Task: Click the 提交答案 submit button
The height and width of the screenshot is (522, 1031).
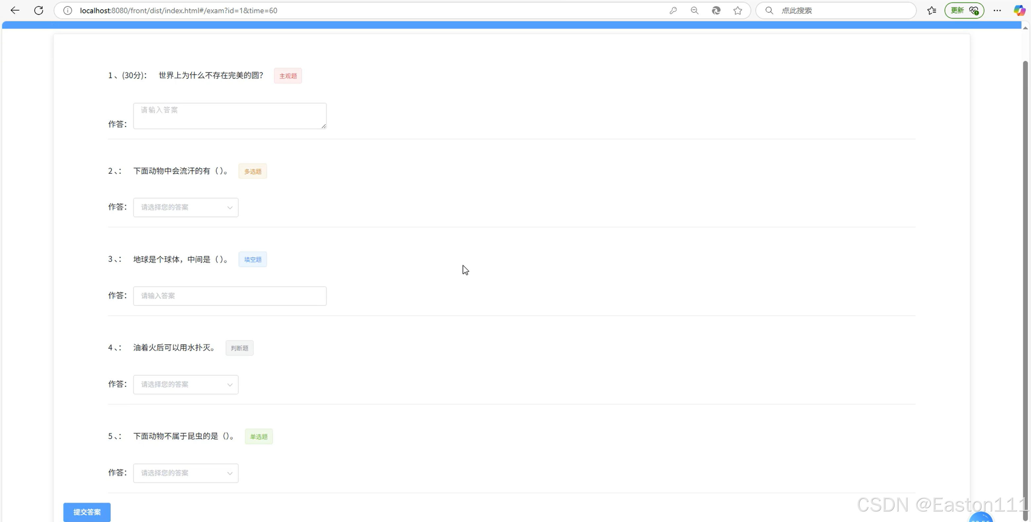Action: point(87,512)
